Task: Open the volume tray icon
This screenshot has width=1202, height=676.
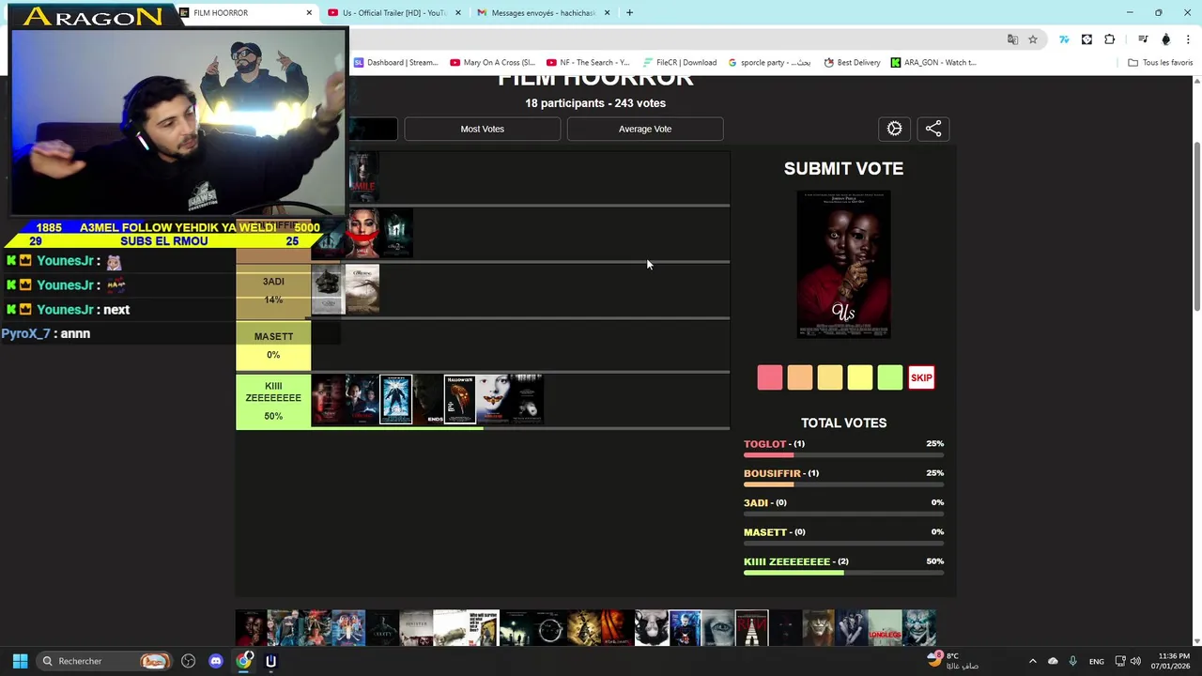Action: 1135,661
